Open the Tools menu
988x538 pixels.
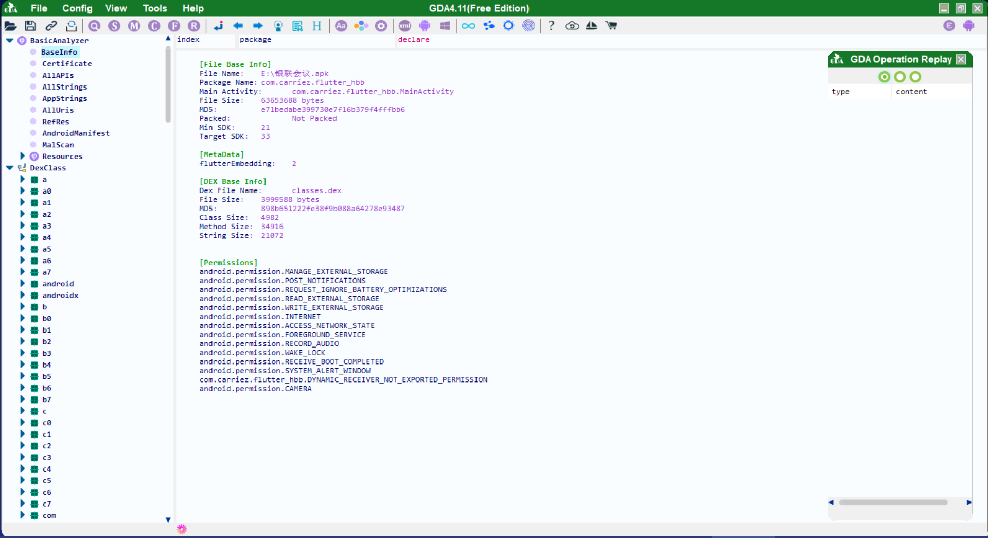point(154,8)
